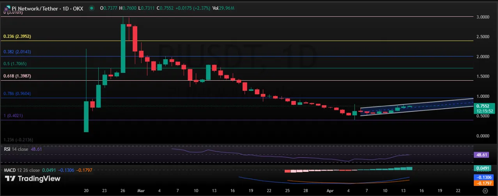Select the first green candle at date 20
The height and width of the screenshot is (196, 498).
(x=86, y=117)
